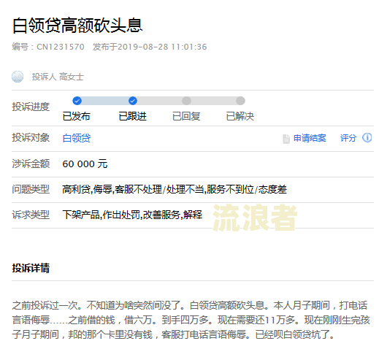Click the 已跟进 progress checkmark

(133, 101)
